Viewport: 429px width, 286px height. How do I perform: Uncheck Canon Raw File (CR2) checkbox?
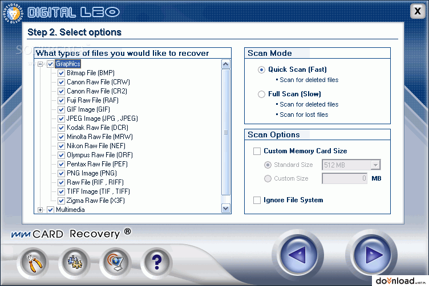point(61,91)
